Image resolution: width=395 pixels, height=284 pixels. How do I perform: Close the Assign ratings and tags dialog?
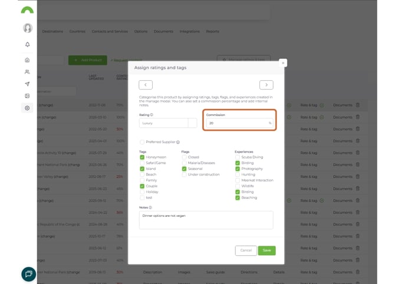pyautogui.click(x=283, y=63)
